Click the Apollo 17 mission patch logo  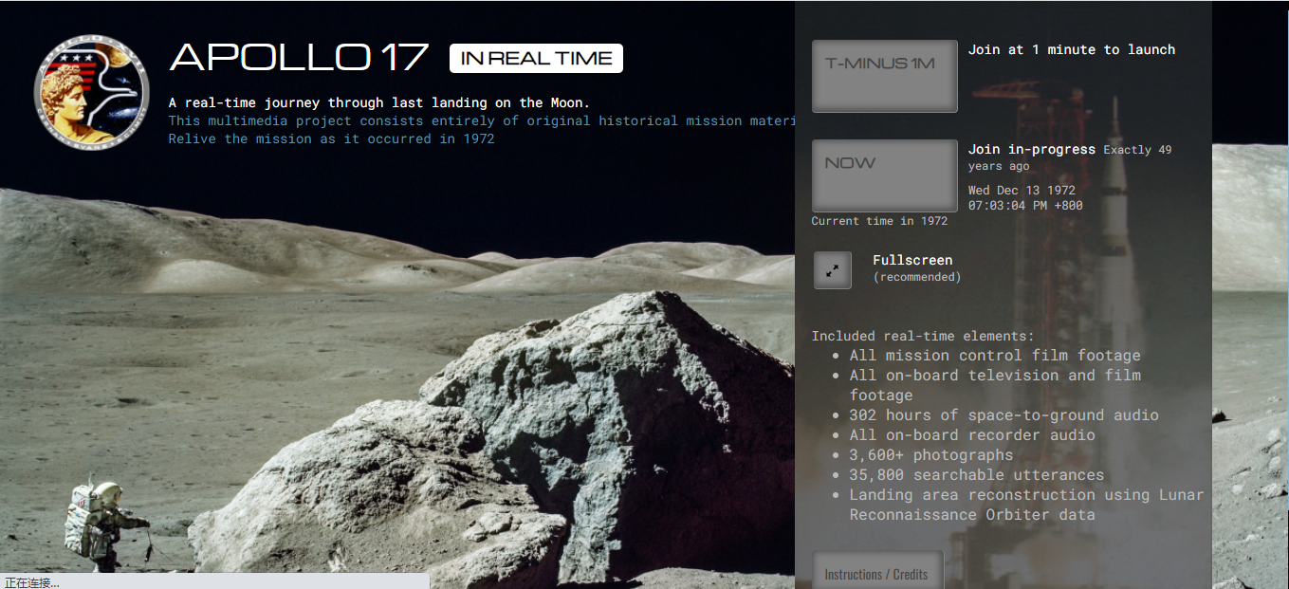point(92,92)
